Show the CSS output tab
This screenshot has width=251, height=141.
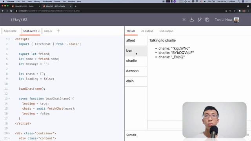point(166,31)
